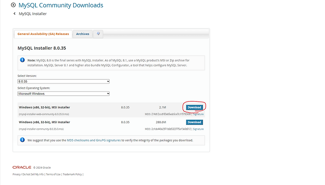Download the 2.1M web community MSI installer
325x185 pixels.
(x=195, y=107)
